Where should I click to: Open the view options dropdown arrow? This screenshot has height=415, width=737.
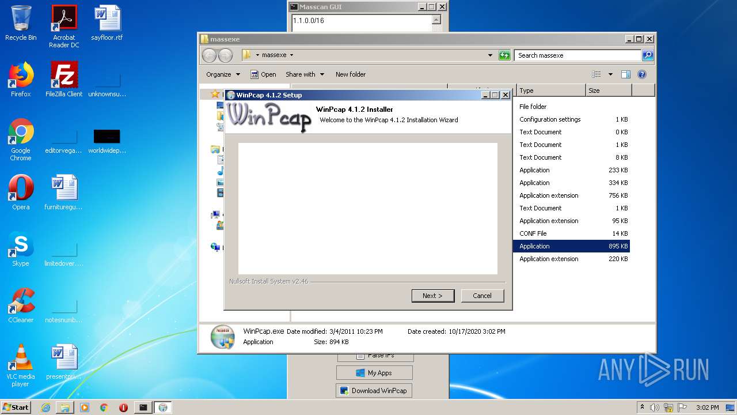tap(610, 74)
